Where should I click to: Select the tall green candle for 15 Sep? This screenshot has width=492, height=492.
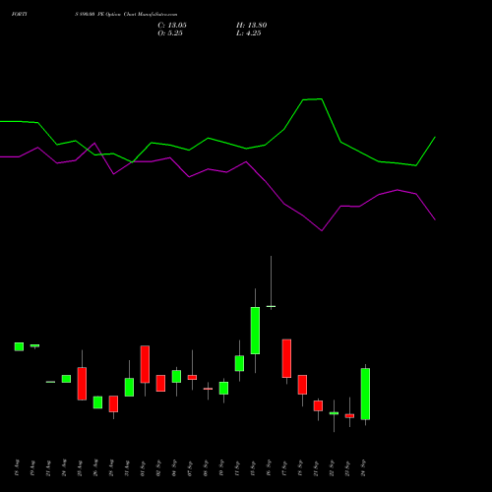click(x=255, y=331)
